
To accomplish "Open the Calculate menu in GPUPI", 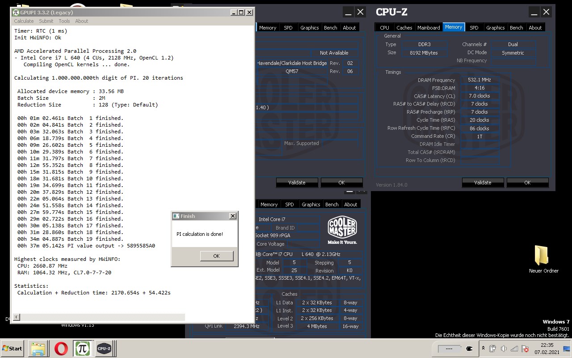I will [x=24, y=21].
